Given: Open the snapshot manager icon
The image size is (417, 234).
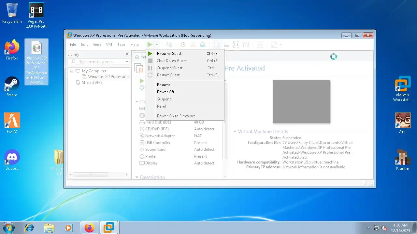Looking at the screenshot, I should [203, 45].
